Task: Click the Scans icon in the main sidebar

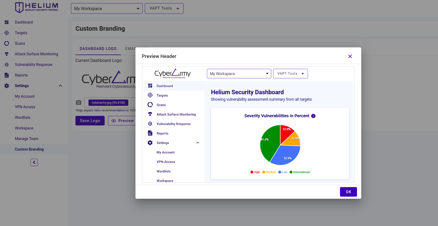Action: coord(7,43)
